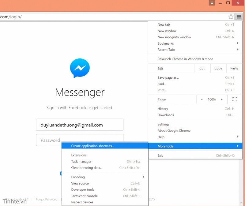This screenshot has width=245, height=206.
Task: Minimize the Chrome window
Action: click(x=221, y=3)
